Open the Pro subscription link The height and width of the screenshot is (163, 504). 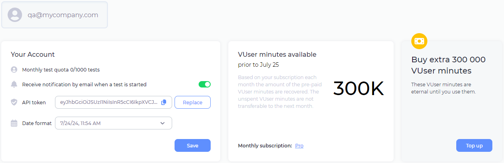[299, 146]
